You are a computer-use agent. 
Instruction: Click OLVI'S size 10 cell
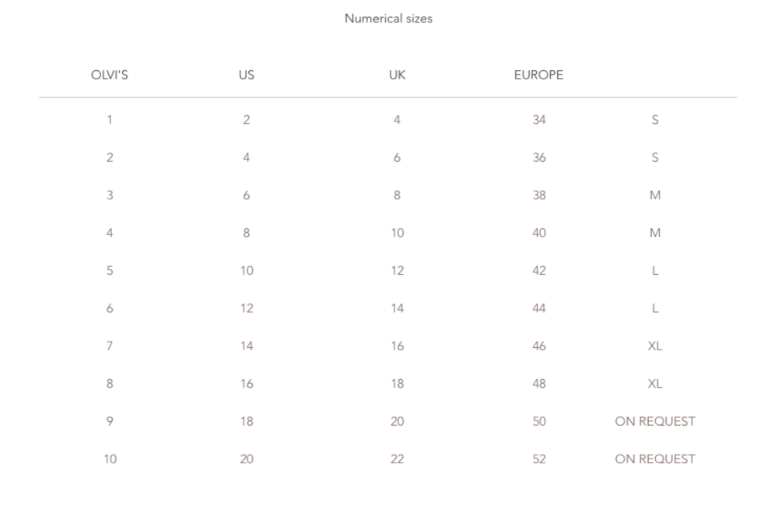(110, 459)
